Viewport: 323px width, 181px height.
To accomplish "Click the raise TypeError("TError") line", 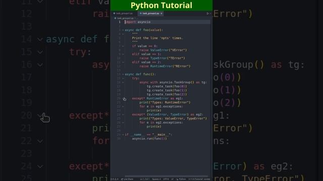I will pos(162,58).
